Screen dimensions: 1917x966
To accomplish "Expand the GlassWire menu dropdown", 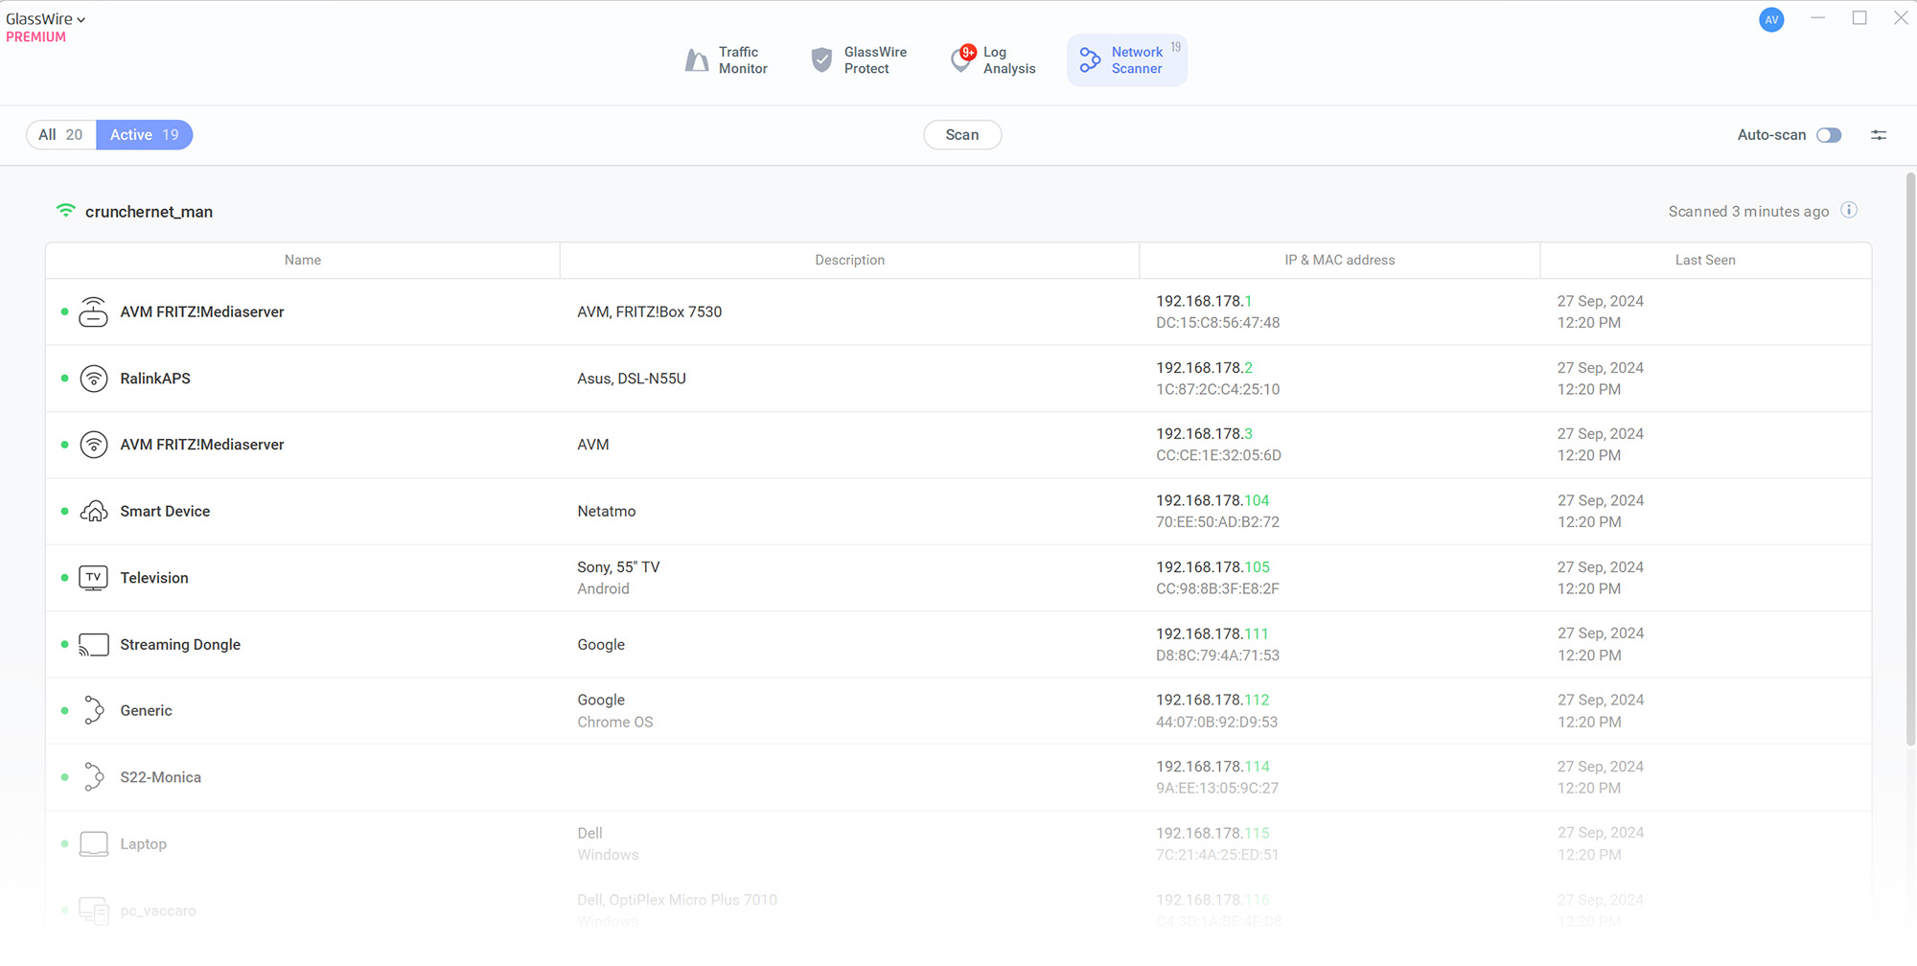I will coord(46,19).
